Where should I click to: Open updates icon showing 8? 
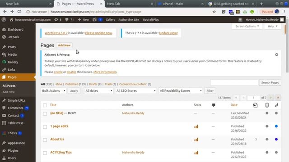tap(58, 19)
